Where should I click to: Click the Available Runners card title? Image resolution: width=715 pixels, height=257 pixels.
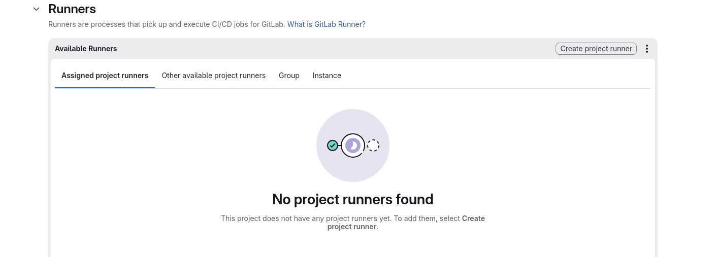pos(86,49)
